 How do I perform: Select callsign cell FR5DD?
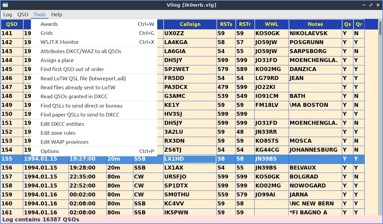pyautogui.click(x=190, y=78)
